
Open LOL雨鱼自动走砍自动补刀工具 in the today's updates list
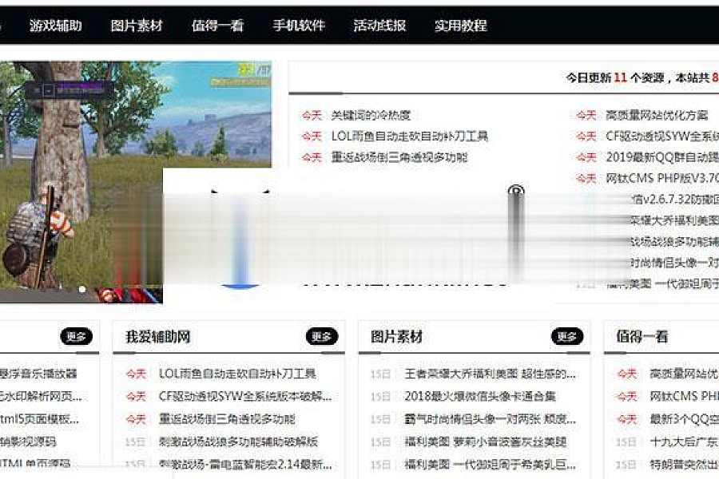[x=410, y=137]
